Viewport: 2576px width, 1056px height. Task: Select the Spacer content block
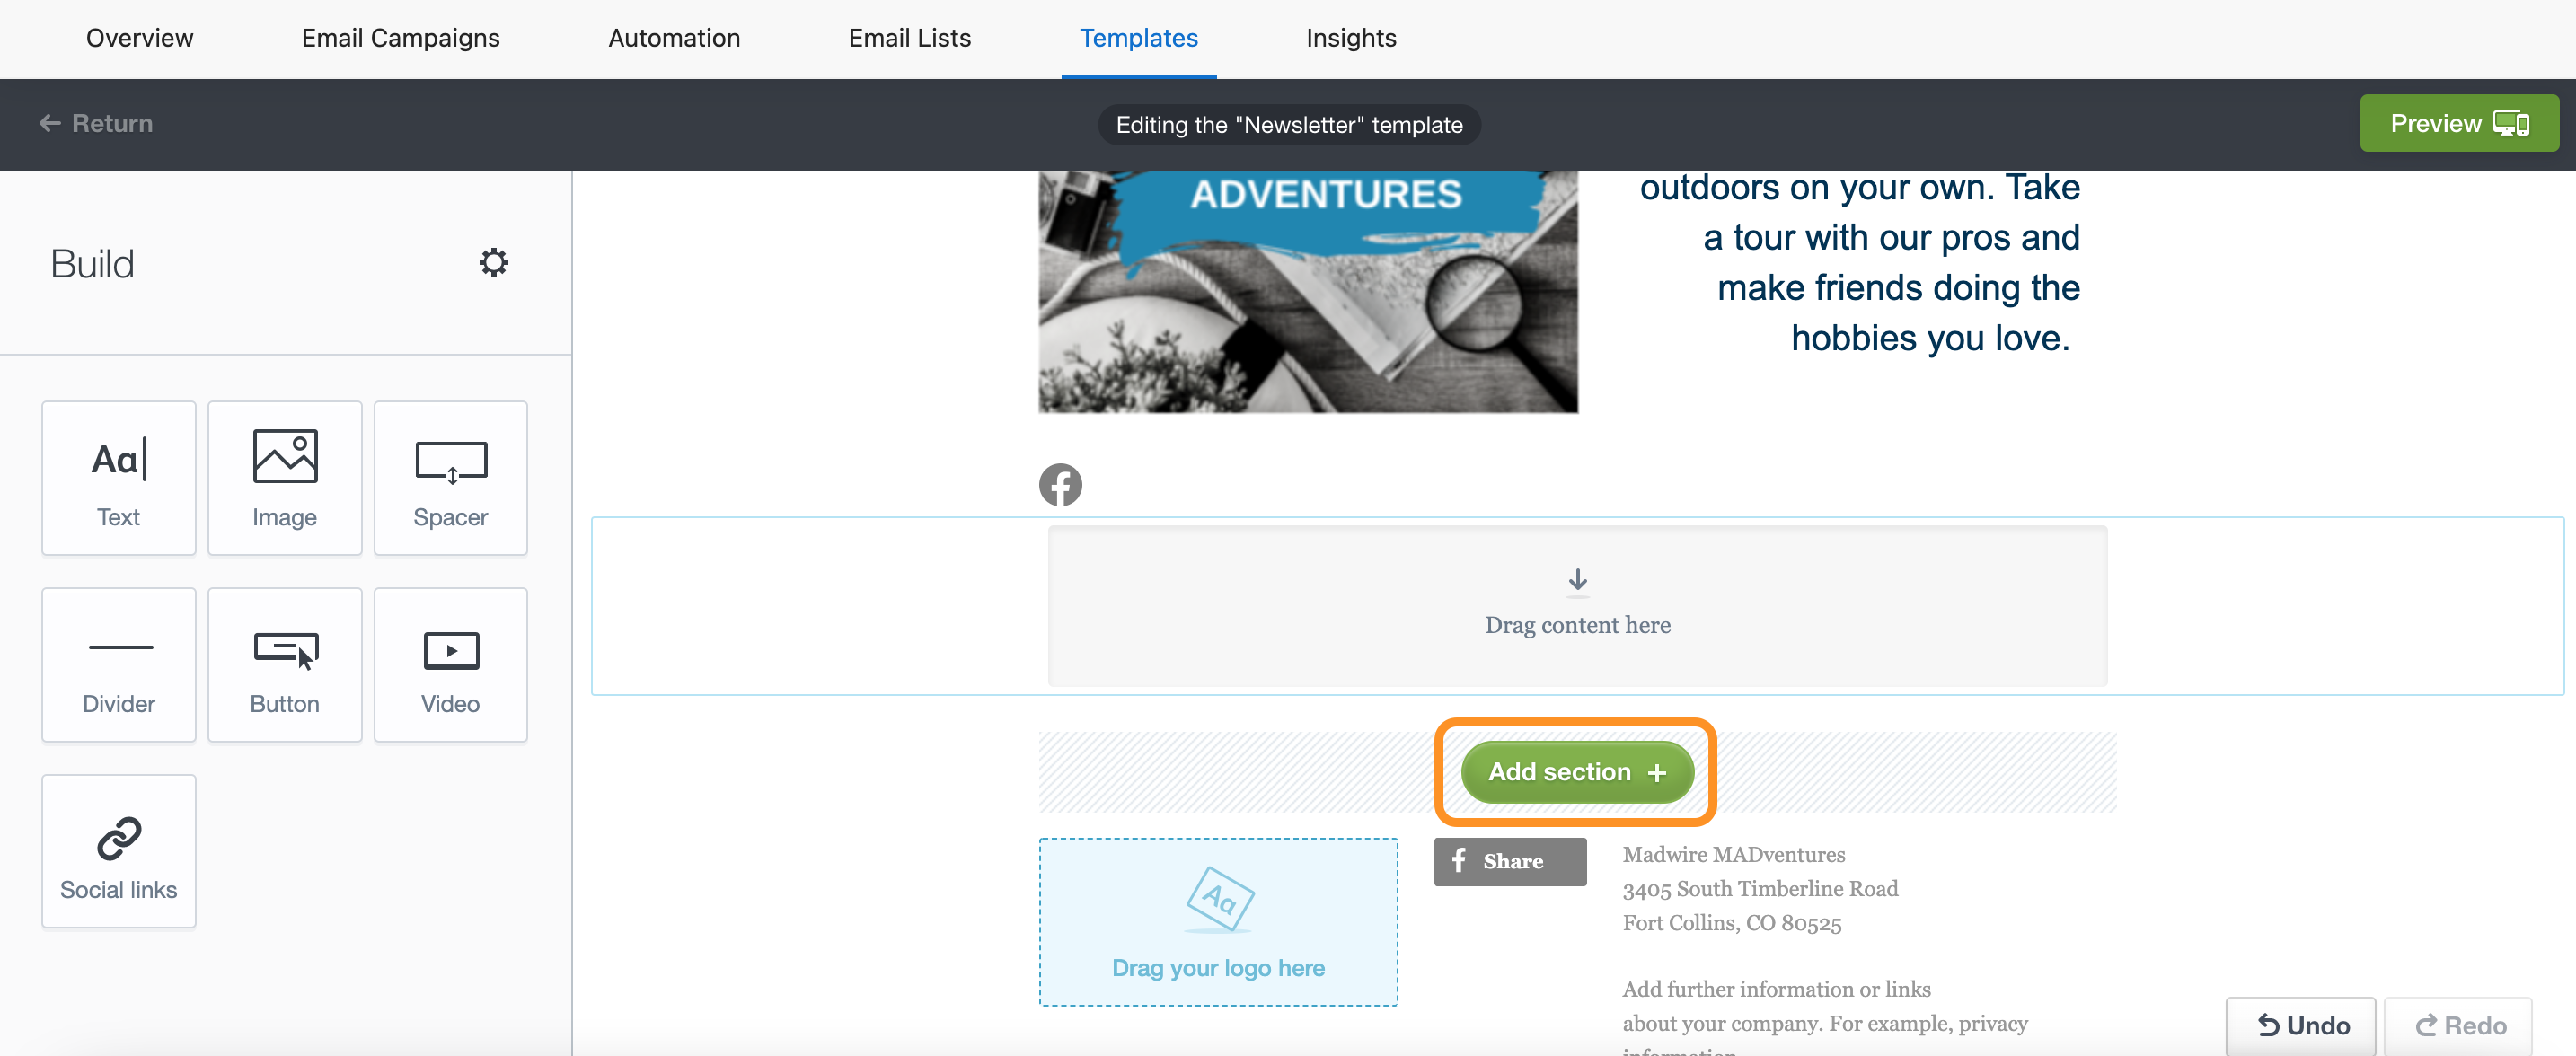[450, 478]
